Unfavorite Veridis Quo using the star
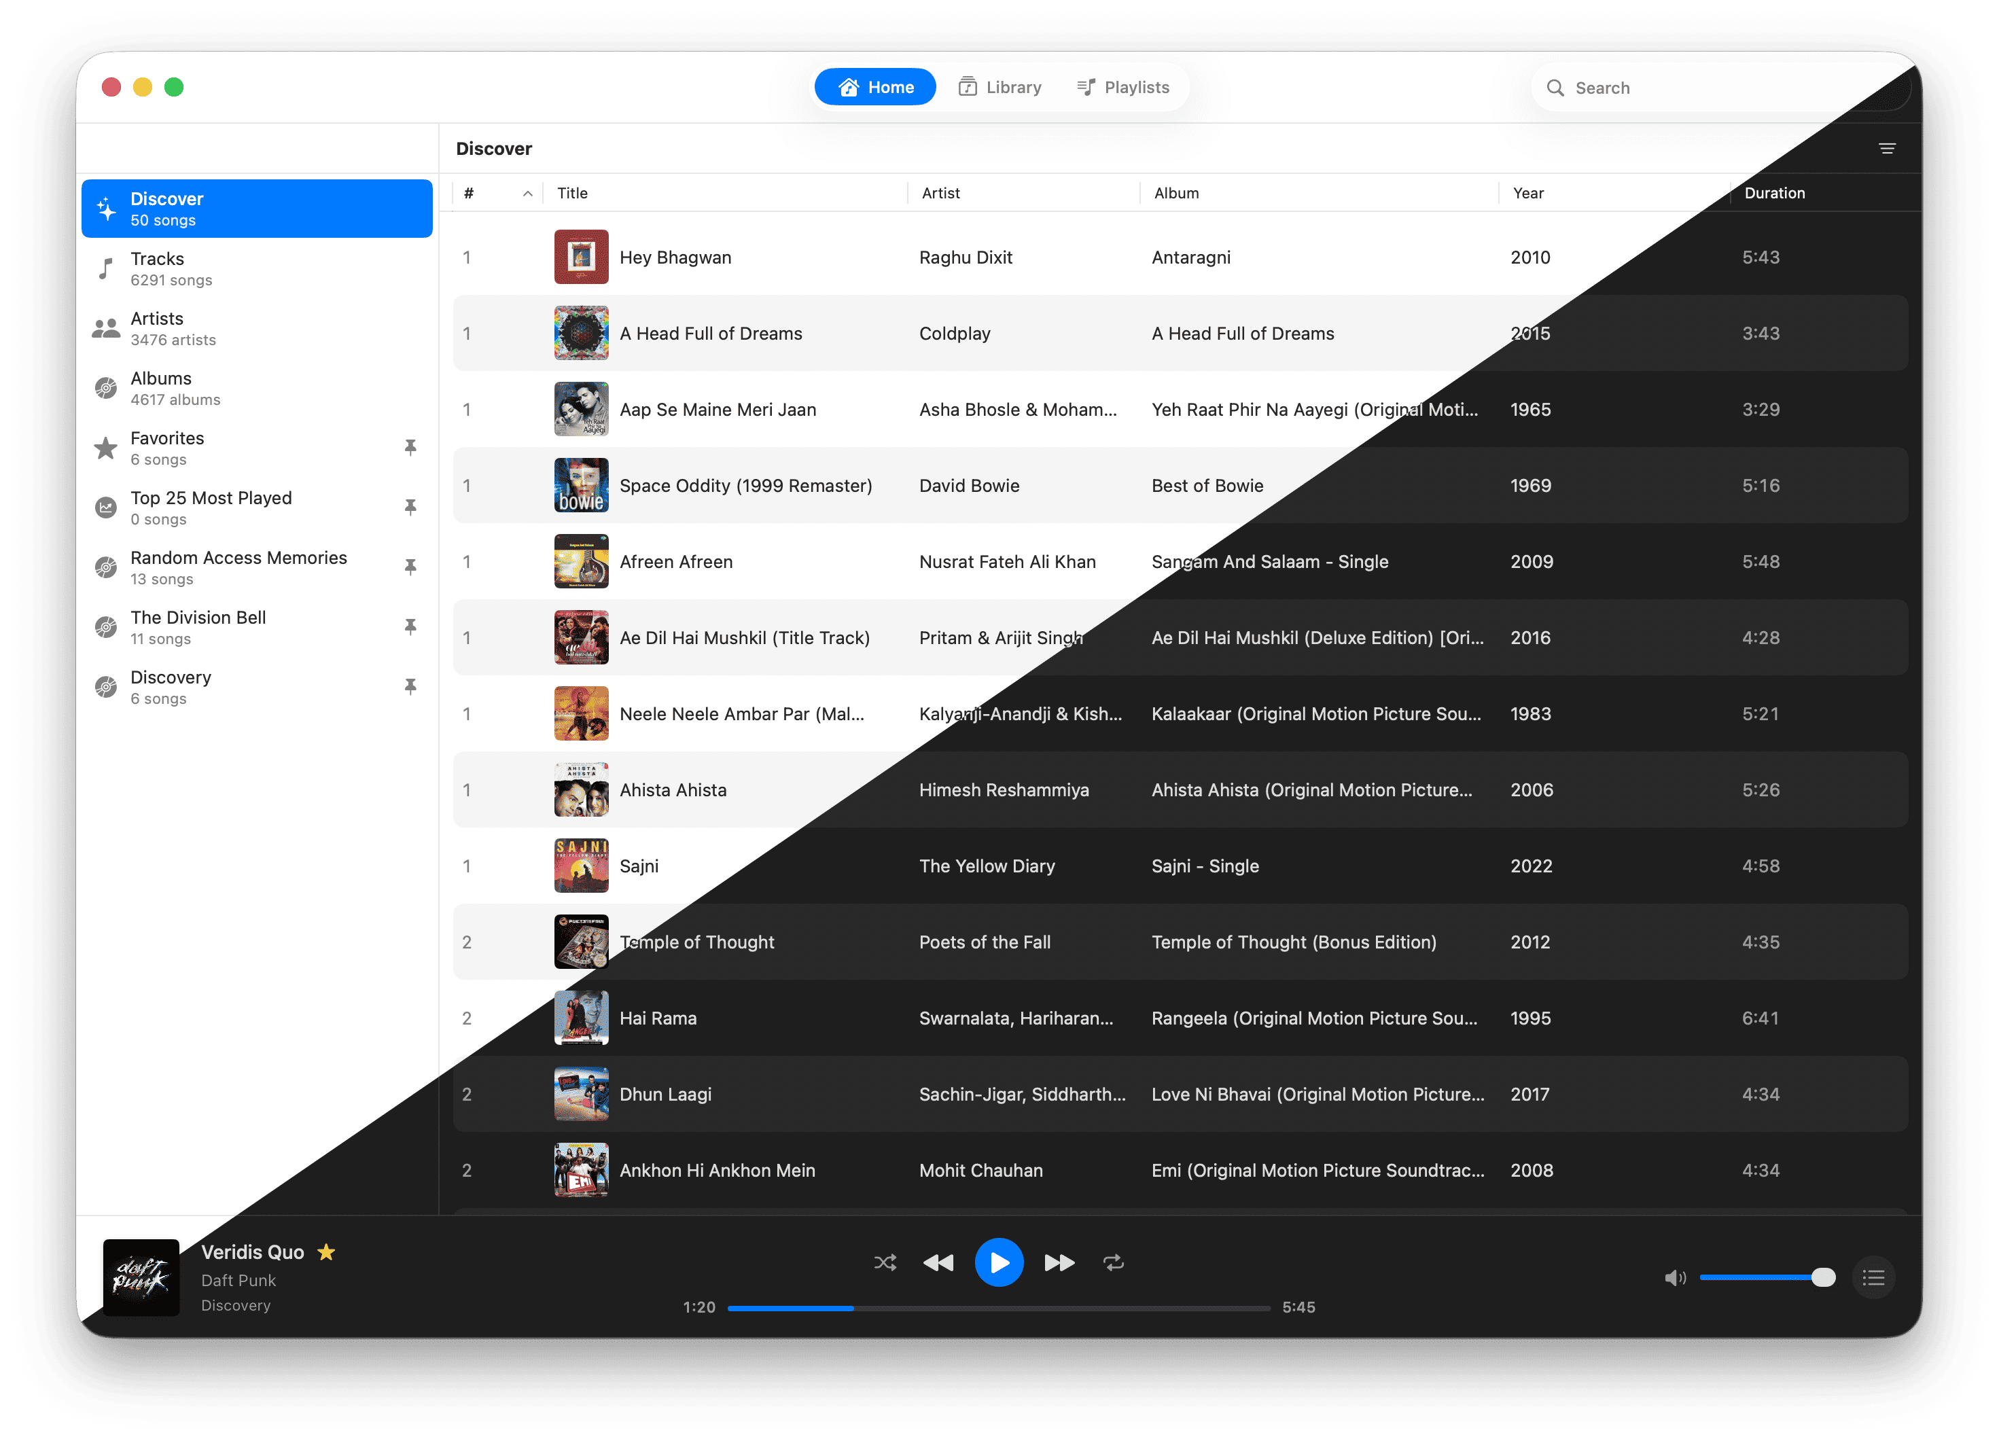Screen dimensions: 1999x1439 click(x=326, y=1251)
